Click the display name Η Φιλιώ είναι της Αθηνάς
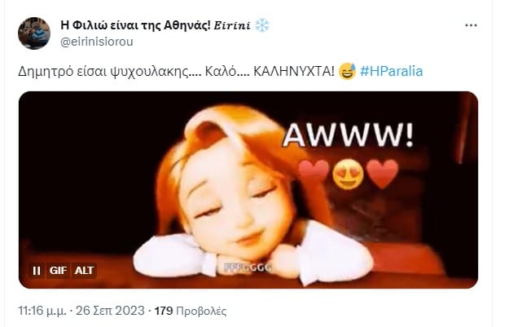This screenshot has height=327, width=509. (x=136, y=25)
